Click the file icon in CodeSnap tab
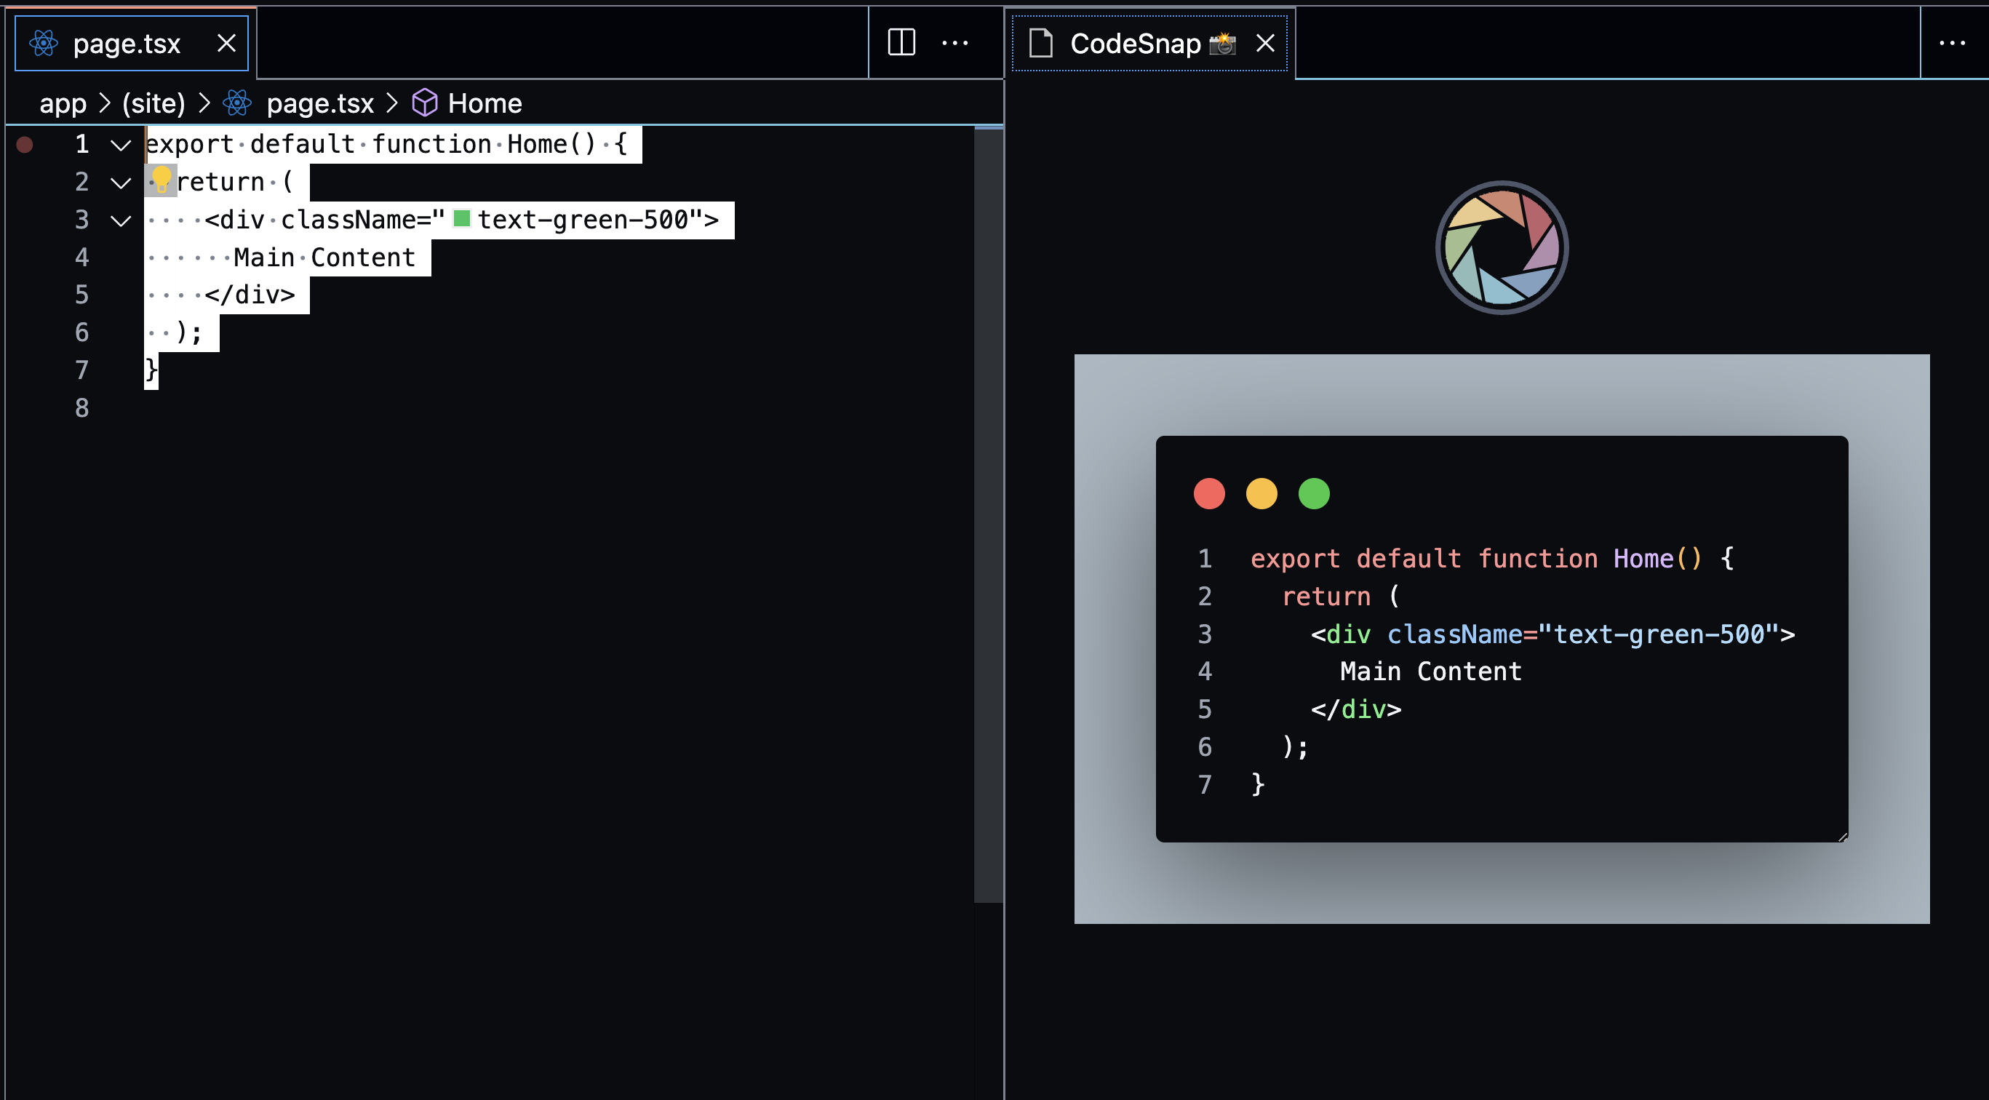The image size is (1989, 1100). pos(1041,43)
